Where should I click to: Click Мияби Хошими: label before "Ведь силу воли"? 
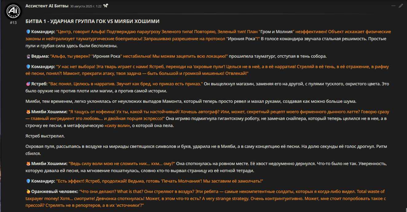49,164
